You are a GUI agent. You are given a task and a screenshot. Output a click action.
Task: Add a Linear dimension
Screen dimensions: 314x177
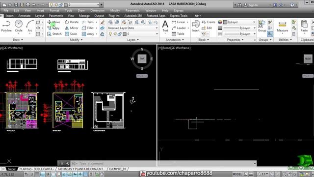point(179,22)
